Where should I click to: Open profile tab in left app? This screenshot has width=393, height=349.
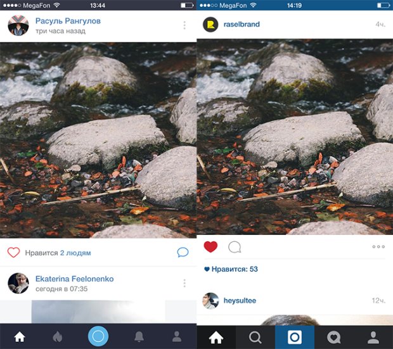tap(177, 337)
